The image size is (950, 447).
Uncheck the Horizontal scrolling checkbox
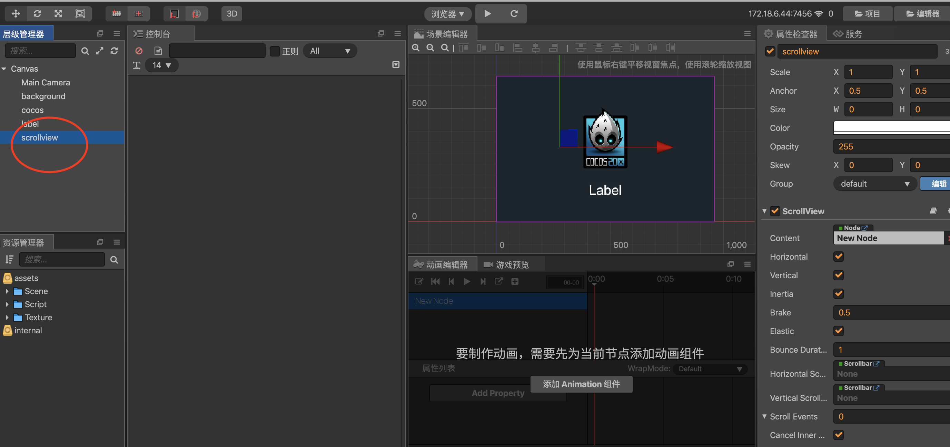point(838,256)
